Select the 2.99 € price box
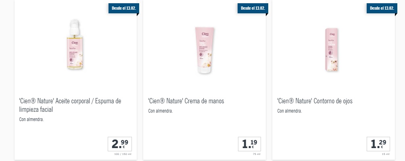405x161 pixels. pyautogui.click(x=120, y=144)
